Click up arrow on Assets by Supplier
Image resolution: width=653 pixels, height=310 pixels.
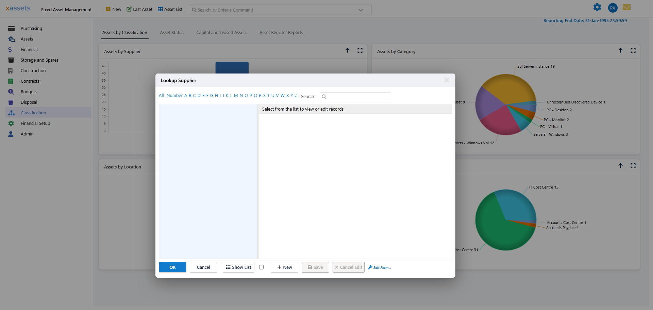(347, 50)
